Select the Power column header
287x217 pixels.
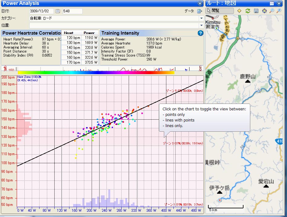point(89,33)
